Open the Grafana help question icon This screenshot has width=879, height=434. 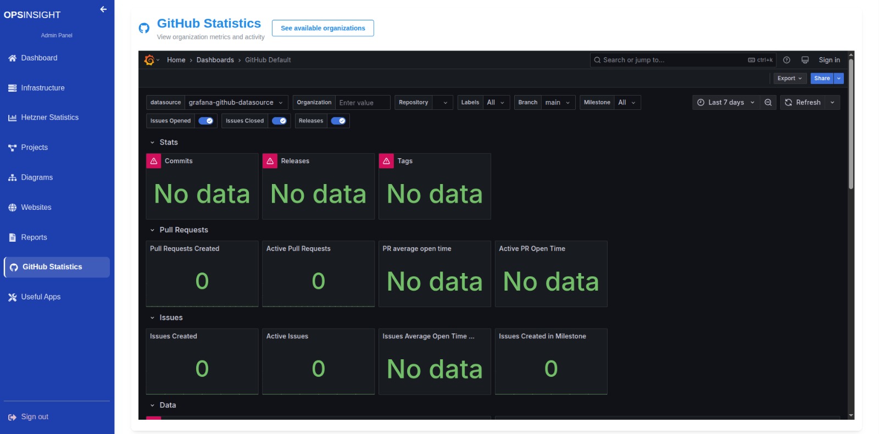pyautogui.click(x=787, y=60)
